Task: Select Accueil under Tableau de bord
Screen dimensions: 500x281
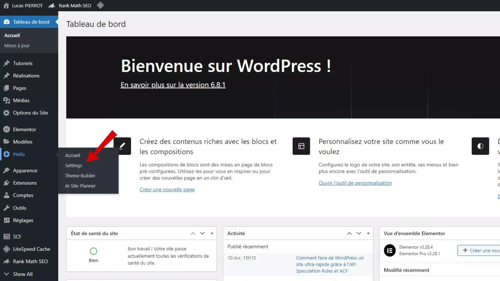Action: tap(12, 35)
